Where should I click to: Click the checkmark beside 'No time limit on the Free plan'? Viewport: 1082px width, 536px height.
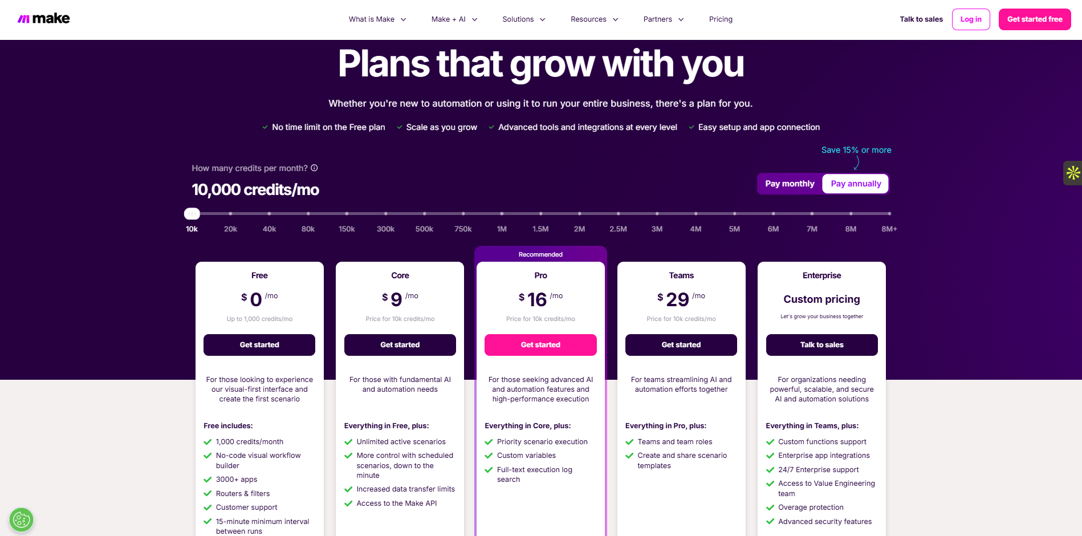coord(265,127)
